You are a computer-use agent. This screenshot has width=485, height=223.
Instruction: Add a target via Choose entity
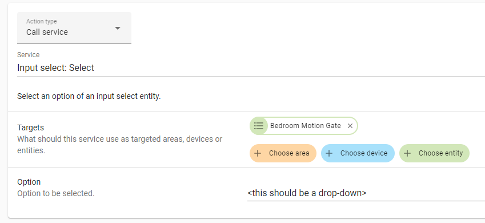pos(434,153)
